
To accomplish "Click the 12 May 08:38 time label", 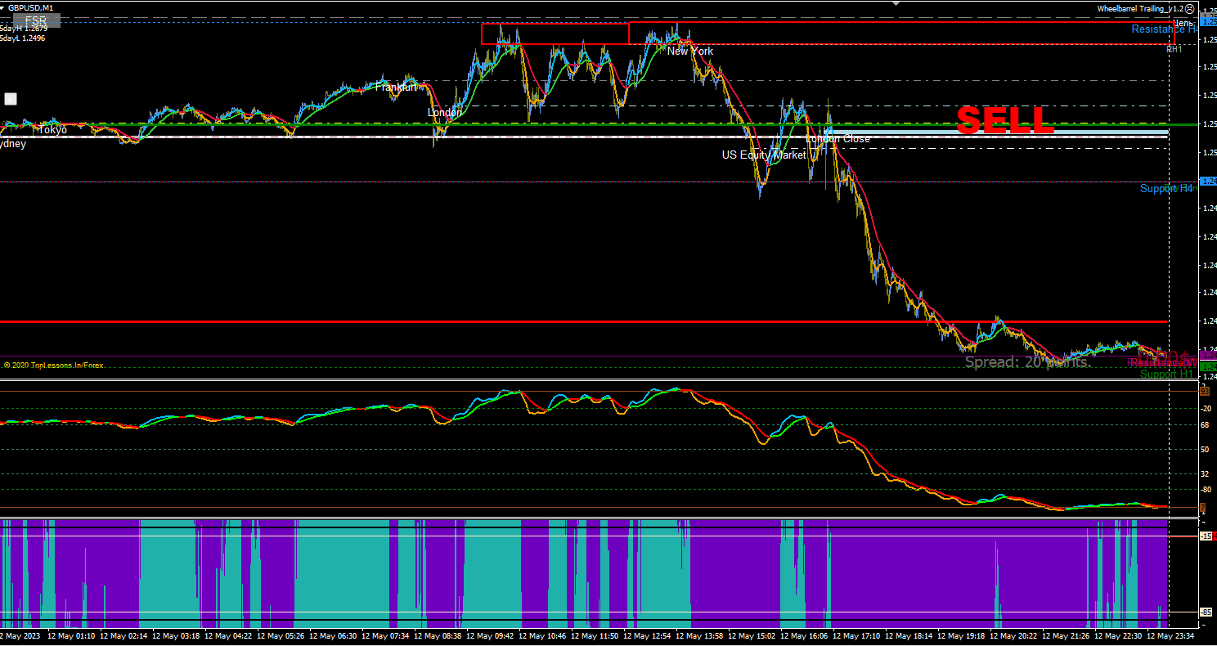I will [x=438, y=635].
